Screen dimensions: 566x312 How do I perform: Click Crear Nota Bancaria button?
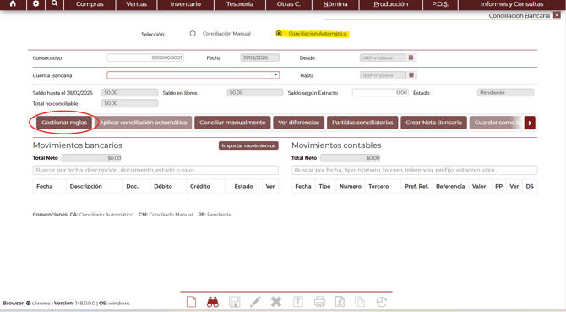[433, 123]
